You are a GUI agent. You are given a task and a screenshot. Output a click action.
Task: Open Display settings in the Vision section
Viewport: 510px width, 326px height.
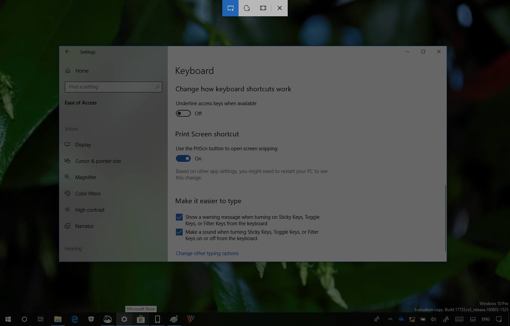point(83,145)
